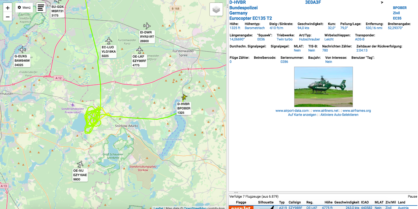
Task: Sort the list by Höhe column
Action: 328,202
